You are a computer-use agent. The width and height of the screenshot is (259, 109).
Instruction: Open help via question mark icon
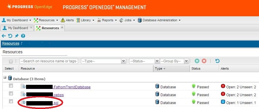tap(23, 36)
